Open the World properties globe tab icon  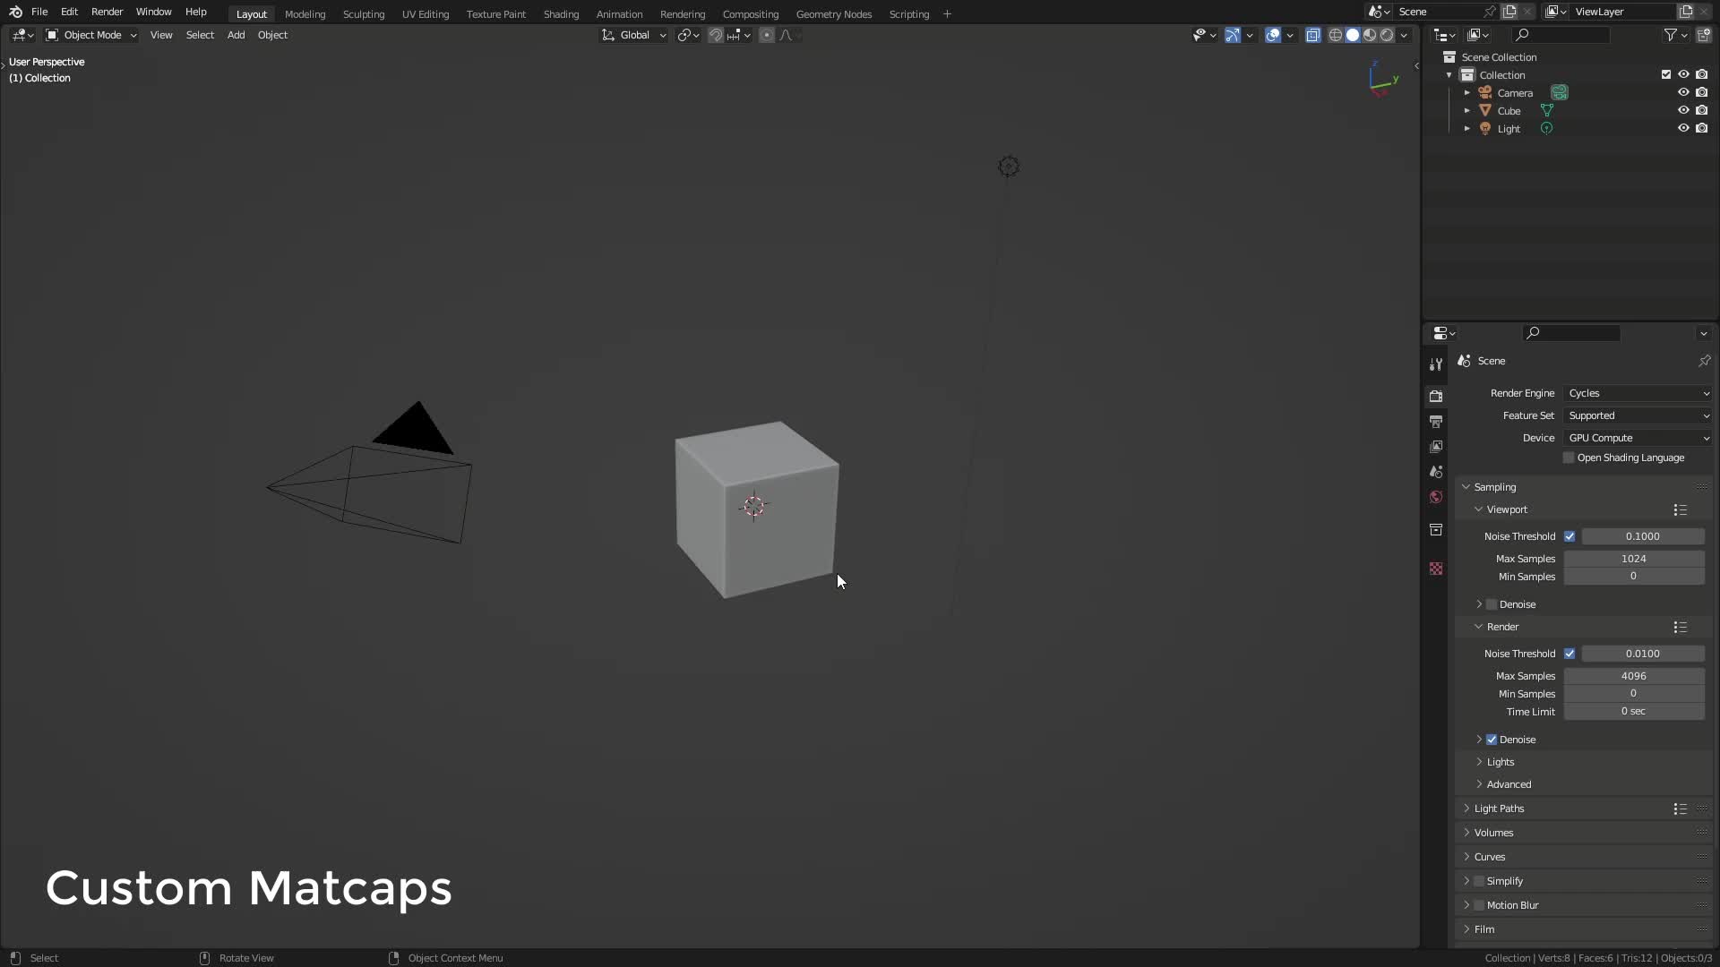pyautogui.click(x=1436, y=497)
